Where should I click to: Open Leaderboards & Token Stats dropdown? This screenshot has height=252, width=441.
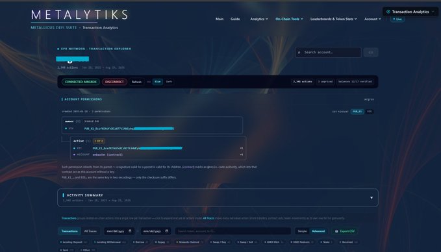click(x=334, y=19)
